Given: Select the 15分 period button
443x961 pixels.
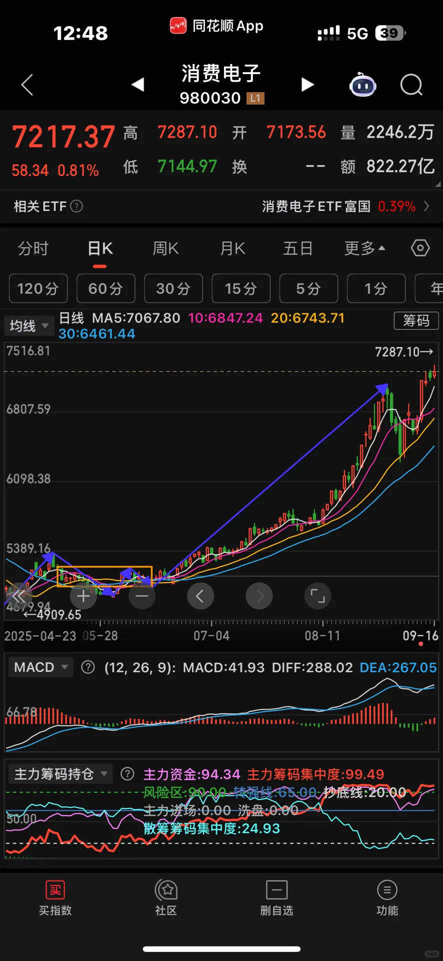Looking at the screenshot, I should 241,288.
